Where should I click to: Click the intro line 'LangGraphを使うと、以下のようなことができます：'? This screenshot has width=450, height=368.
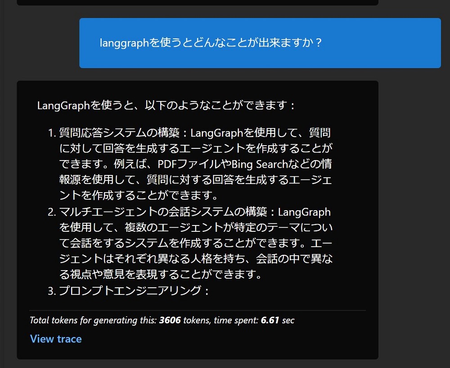pos(166,105)
